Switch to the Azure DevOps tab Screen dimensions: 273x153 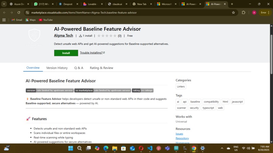pyautogui.click(x=19, y=4)
